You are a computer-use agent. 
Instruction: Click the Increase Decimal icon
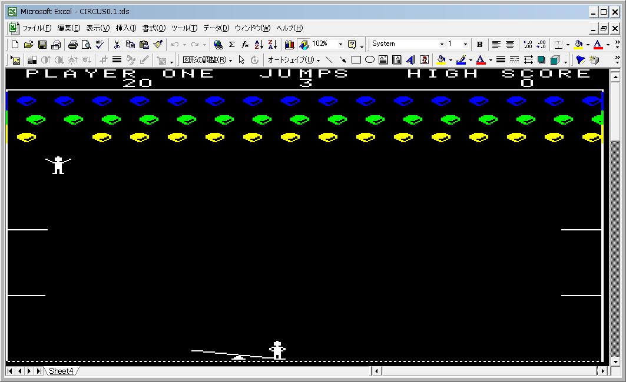(528, 45)
